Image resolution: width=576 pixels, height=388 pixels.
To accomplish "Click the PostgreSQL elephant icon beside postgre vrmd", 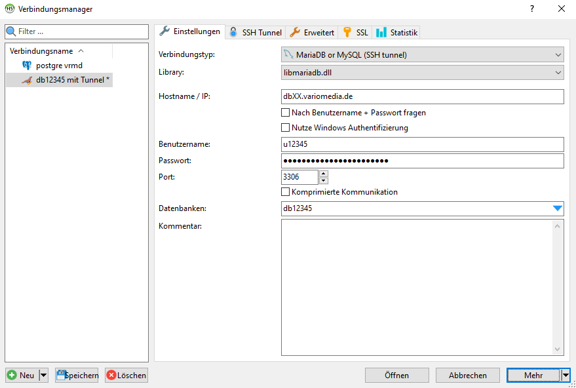I will [x=27, y=66].
